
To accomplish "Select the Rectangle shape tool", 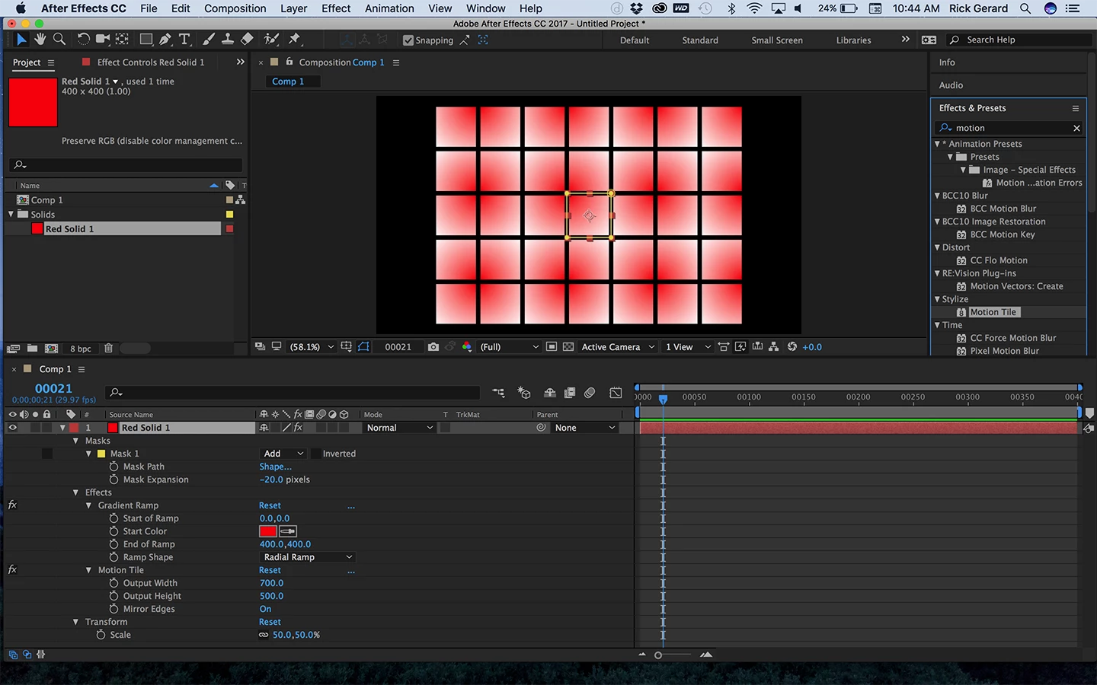I will click(x=146, y=39).
